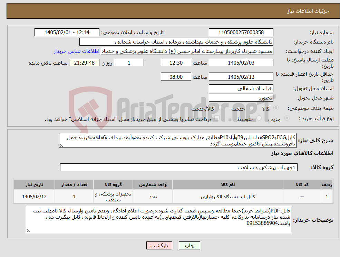Click the نام کالا column header
Screen dimensions: 340x257
228,185
